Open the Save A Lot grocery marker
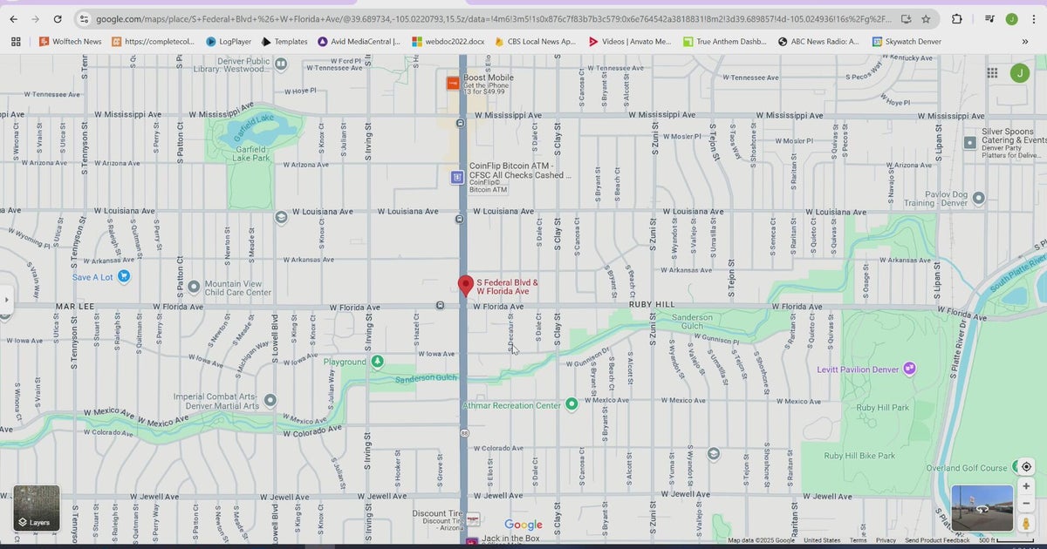This screenshot has height=549, width=1047. [124, 277]
